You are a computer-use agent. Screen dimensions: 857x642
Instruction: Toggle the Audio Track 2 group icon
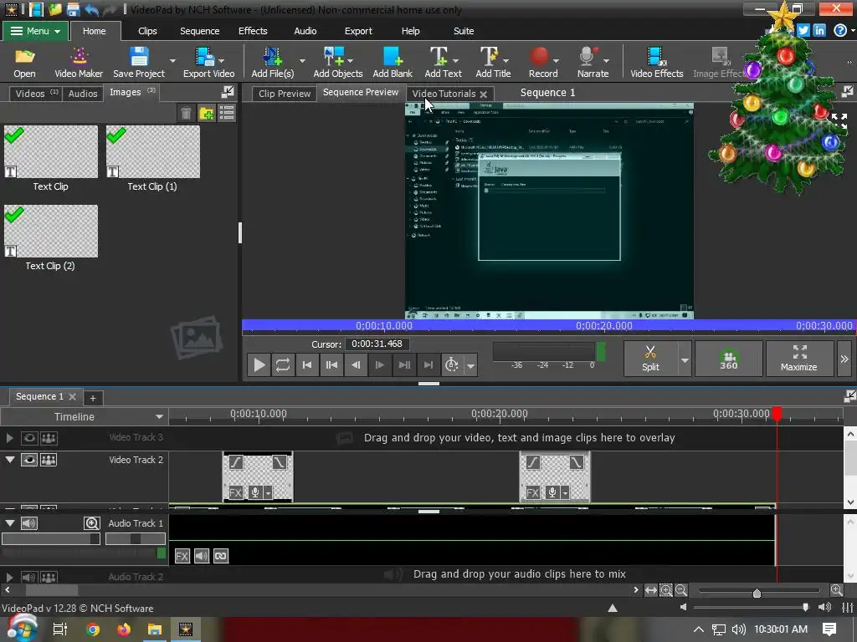[x=48, y=577]
